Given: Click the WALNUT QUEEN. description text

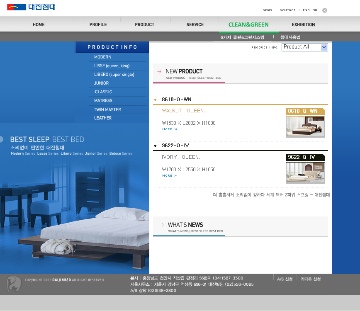Looking at the screenshot, I should tap(183, 111).
